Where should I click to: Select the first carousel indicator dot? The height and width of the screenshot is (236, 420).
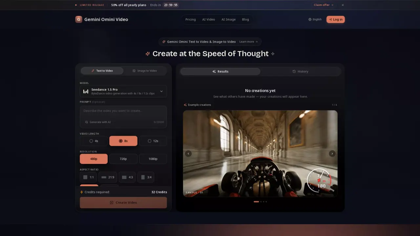(x=256, y=202)
